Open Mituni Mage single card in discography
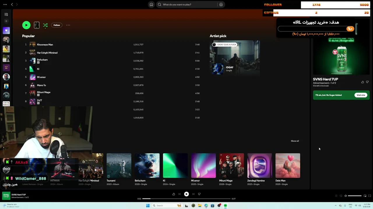Viewport: 373px width, 209px height. (x=232, y=170)
